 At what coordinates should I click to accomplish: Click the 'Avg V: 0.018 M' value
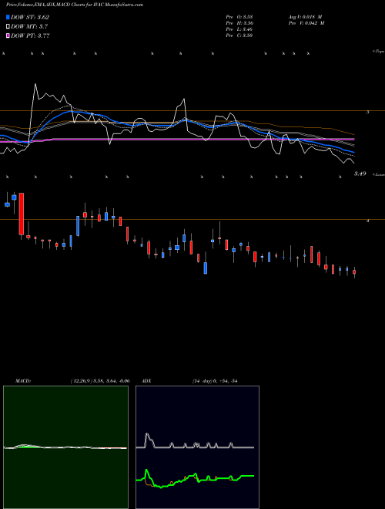pos(305,17)
